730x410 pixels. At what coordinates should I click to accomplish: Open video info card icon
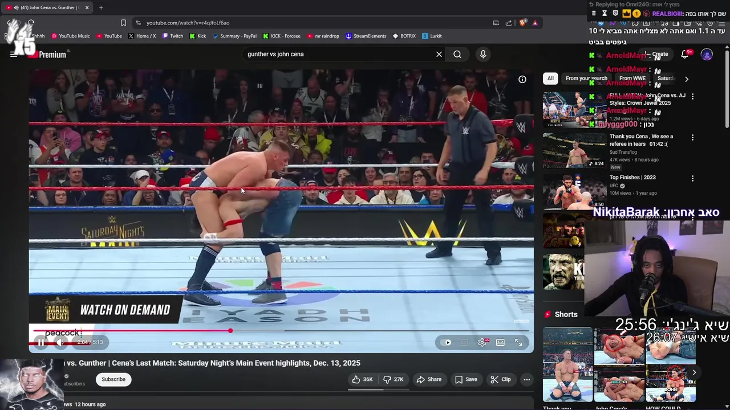point(522,79)
